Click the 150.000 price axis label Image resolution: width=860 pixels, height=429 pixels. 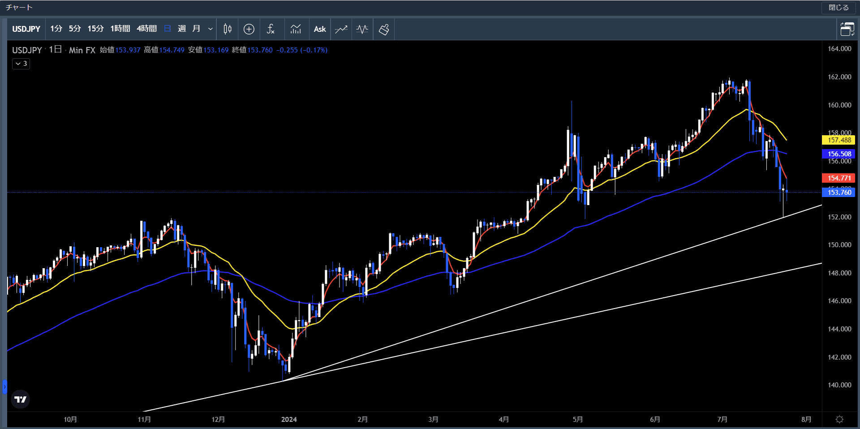(x=839, y=245)
